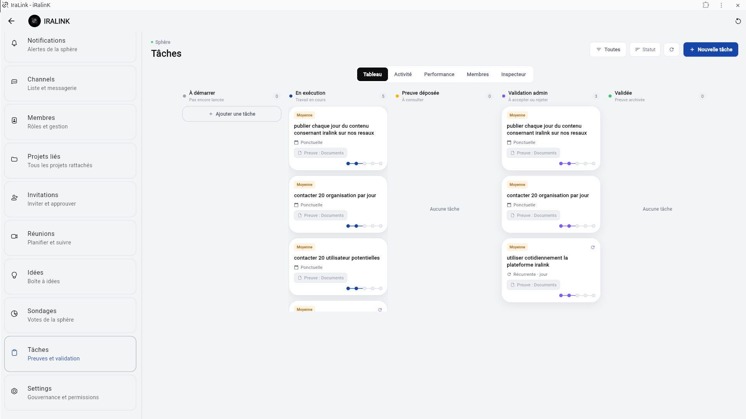Screen dimensions: 746x419
Task: Click the IRALINK round logo icon
Action: pos(34,21)
